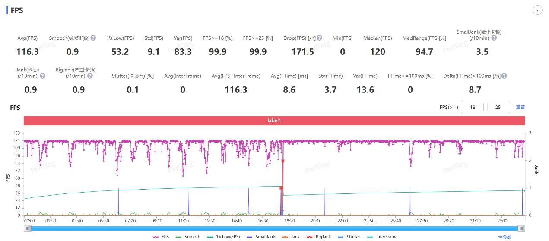549x241 pixels.
Task: Open the Drop(FPS) help question mark
Action: pyautogui.click(x=319, y=38)
